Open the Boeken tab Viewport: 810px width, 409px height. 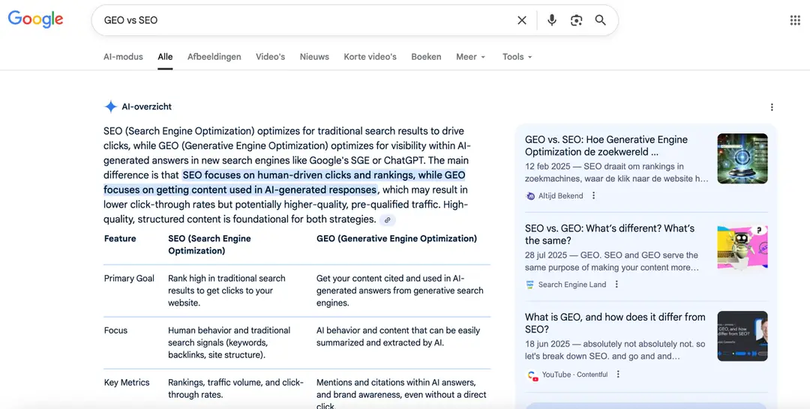point(426,57)
